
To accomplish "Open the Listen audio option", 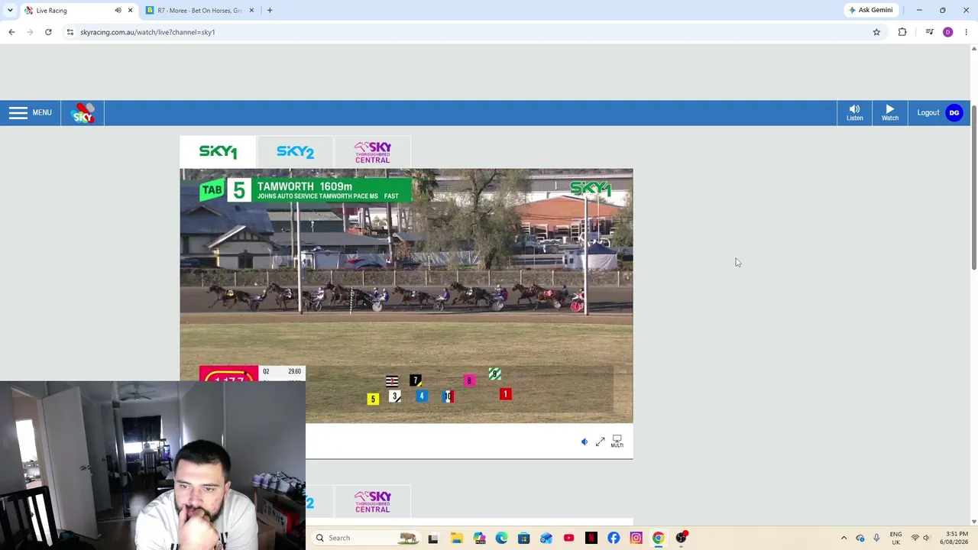I will pyautogui.click(x=854, y=113).
